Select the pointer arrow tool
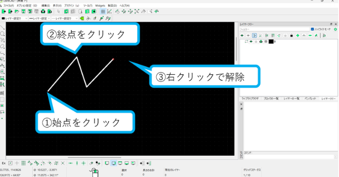The height and width of the screenshot is (177, 339). pyautogui.click(x=58, y=12)
